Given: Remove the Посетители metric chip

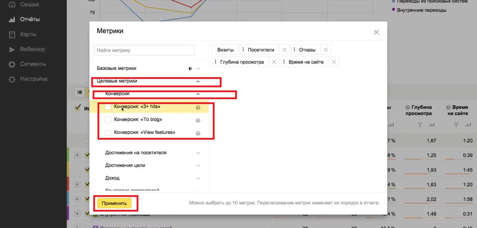Looking at the screenshot, I should click(284, 50).
